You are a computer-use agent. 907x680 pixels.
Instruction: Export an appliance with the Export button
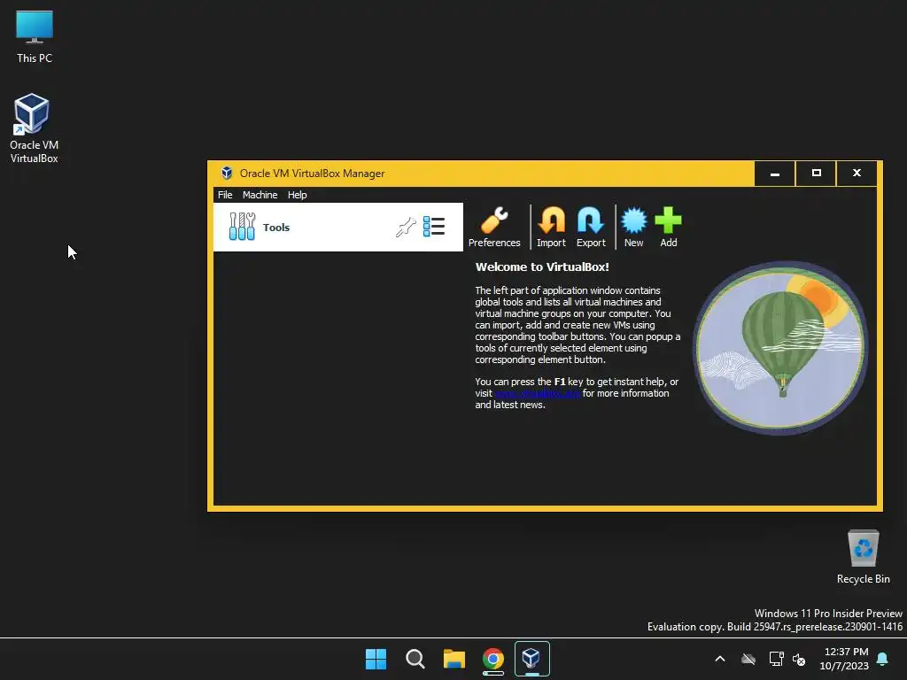click(591, 227)
